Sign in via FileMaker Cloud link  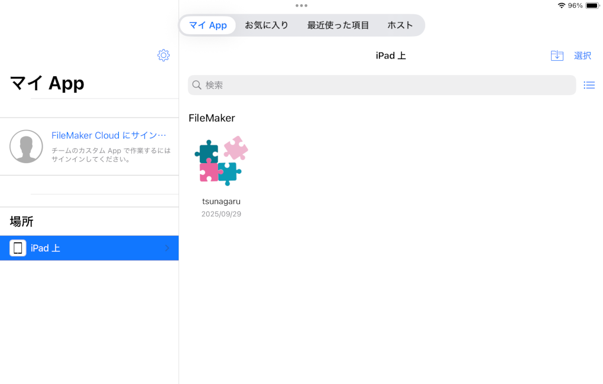point(109,135)
